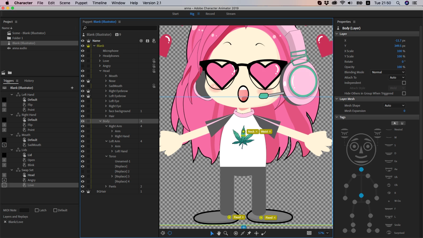Enable the Latch checkbox
The width and height of the screenshot is (423, 238).
37,210
